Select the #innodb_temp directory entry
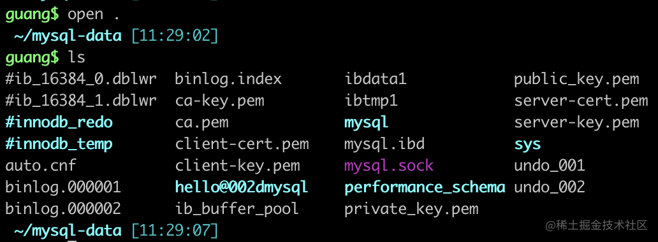 (x=59, y=145)
